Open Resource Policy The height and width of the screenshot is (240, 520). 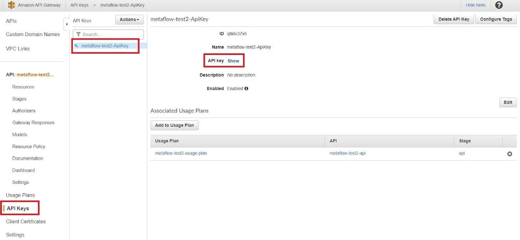29,146
